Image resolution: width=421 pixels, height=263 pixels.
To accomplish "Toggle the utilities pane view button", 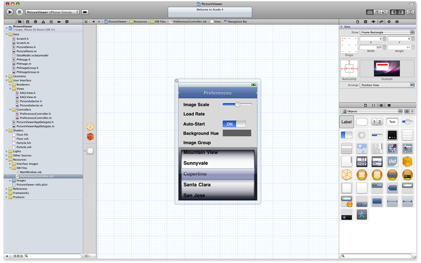I will coord(401,12).
